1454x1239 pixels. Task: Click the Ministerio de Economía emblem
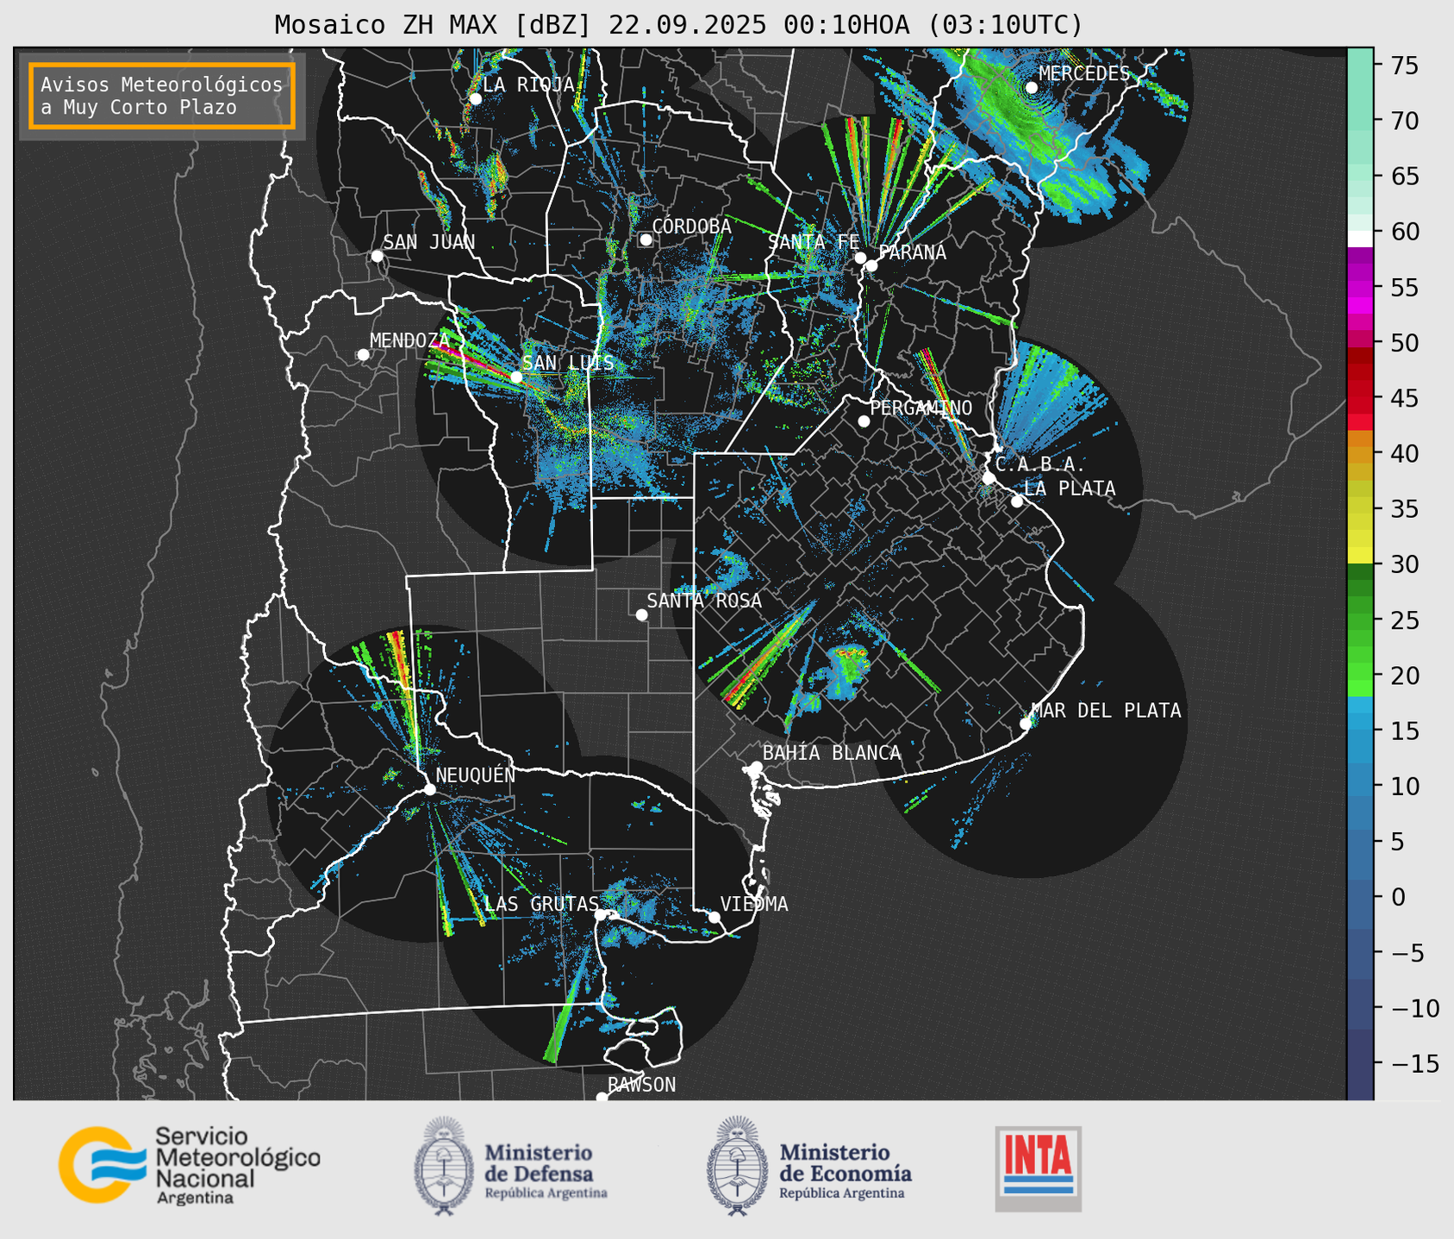737,1165
